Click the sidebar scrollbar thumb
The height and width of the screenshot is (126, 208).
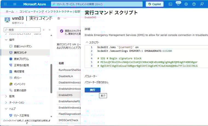51,79
